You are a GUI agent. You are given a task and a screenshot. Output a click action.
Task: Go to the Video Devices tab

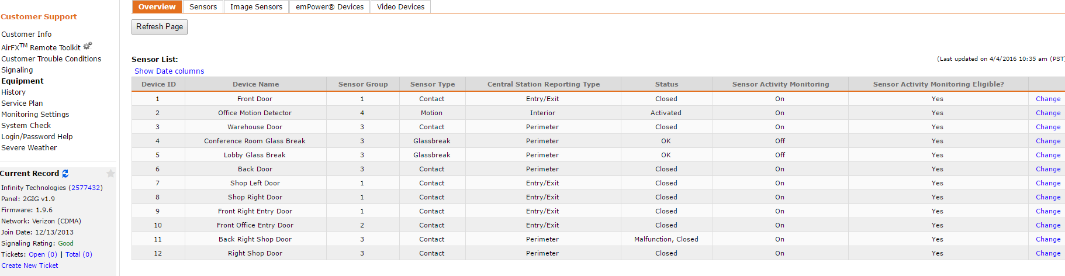tap(400, 7)
